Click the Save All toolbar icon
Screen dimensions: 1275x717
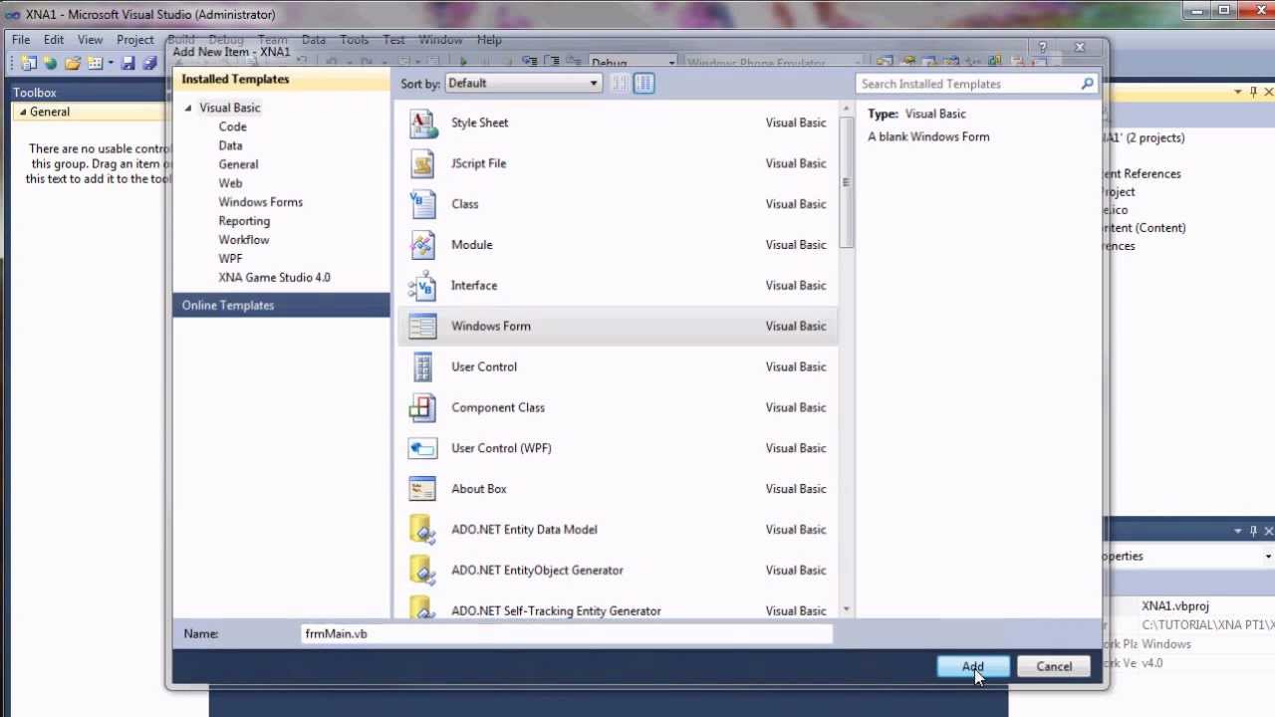coord(149,63)
